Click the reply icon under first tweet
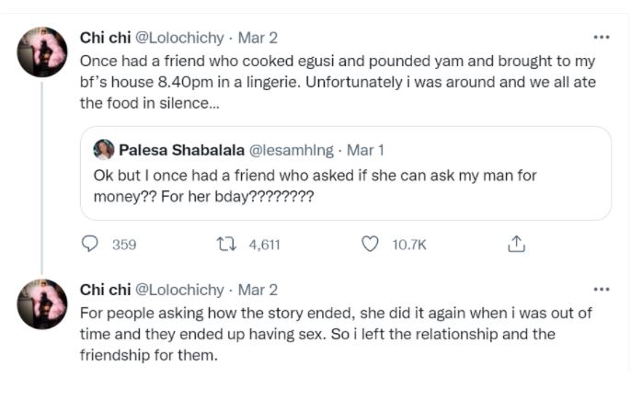631x400 pixels. pyautogui.click(x=90, y=244)
